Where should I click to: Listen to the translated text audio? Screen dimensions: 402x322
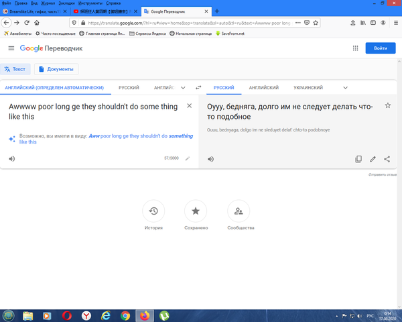coord(210,159)
